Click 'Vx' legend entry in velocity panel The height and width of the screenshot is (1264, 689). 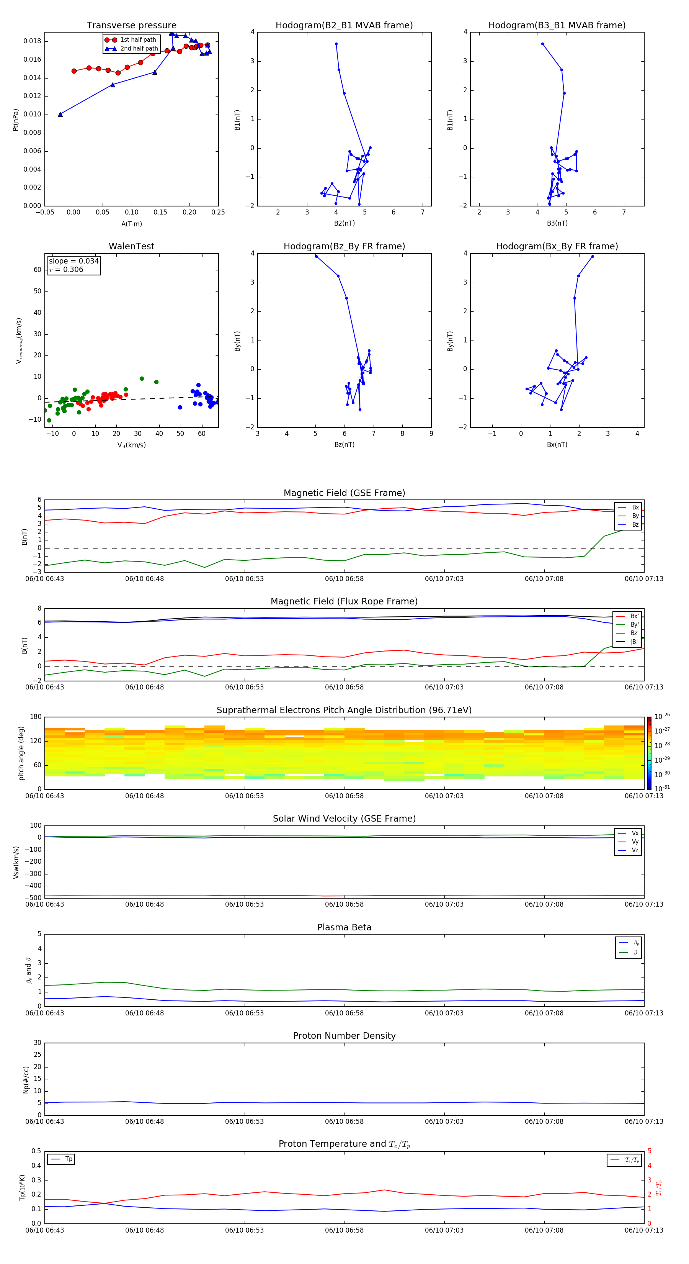coord(628,834)
